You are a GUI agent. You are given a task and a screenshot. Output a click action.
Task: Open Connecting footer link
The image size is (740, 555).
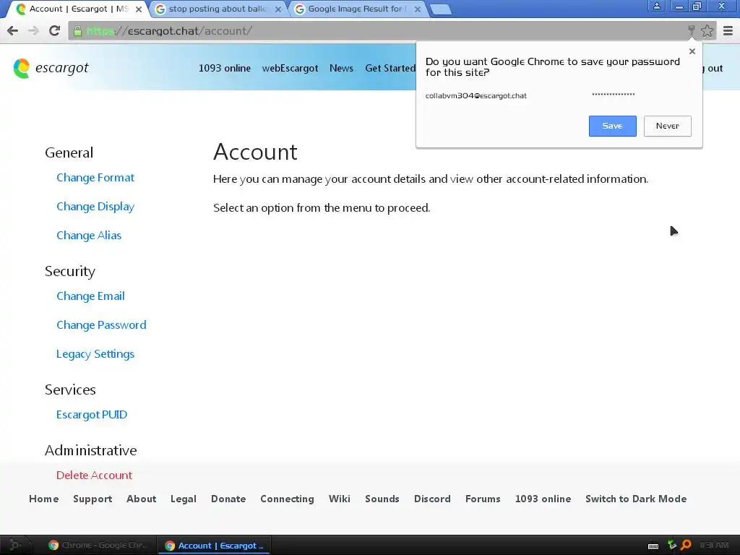(x=287, y=499)
